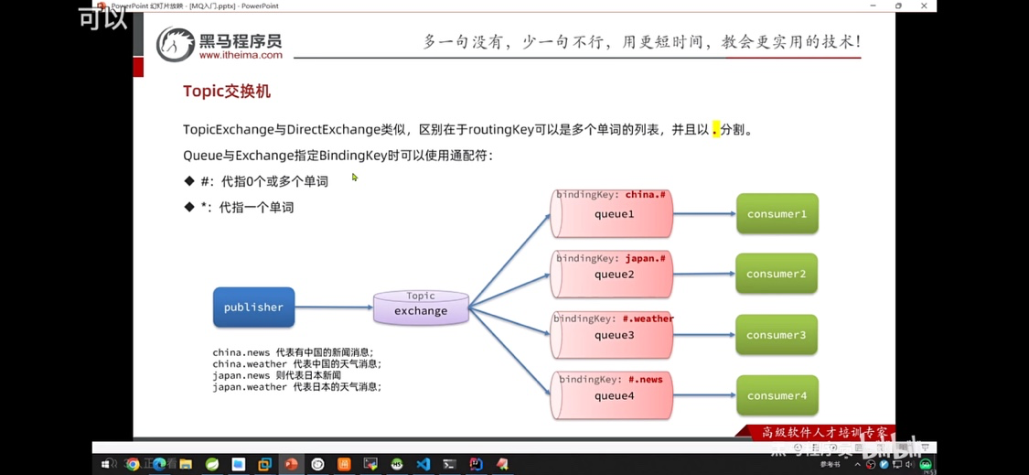
Task: Click the china.weather example line
Action: coord(296,364)
